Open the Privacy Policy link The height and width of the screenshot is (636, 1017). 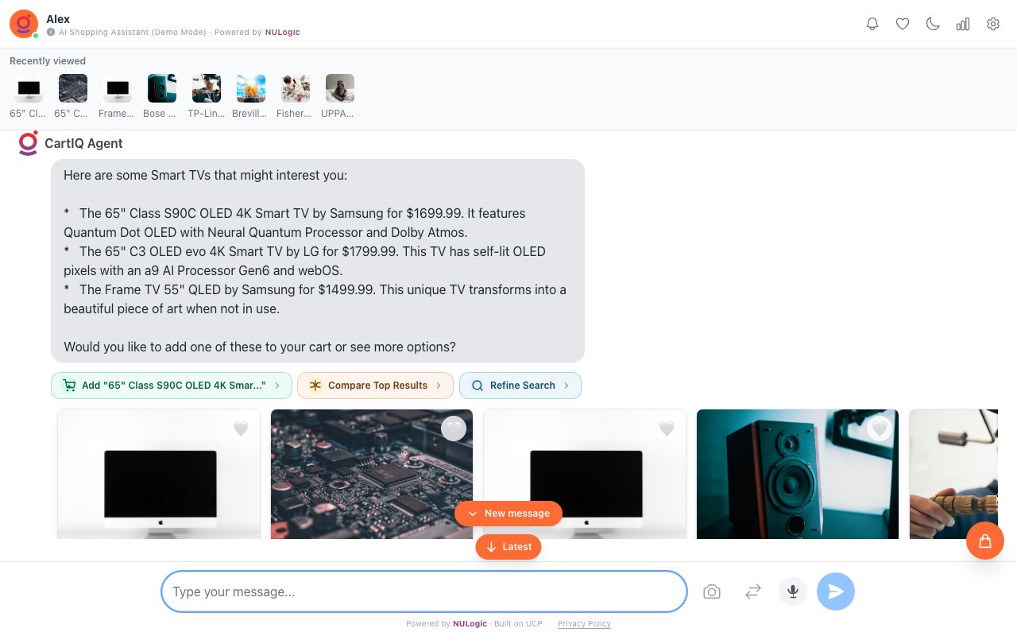tap(584, 624)
